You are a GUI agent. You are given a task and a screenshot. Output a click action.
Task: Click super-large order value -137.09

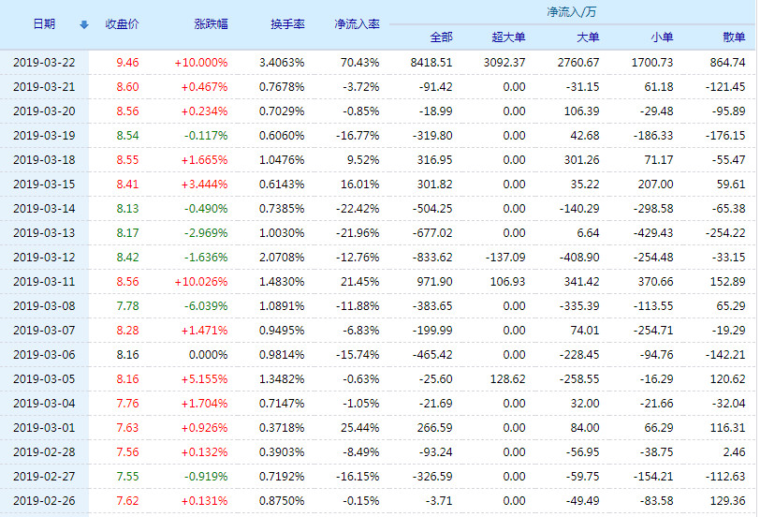point(505,257)
